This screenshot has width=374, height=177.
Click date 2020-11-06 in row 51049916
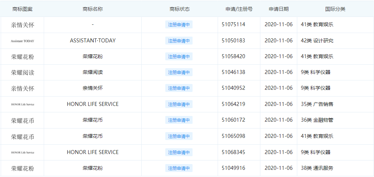click(x=279, y=168)
